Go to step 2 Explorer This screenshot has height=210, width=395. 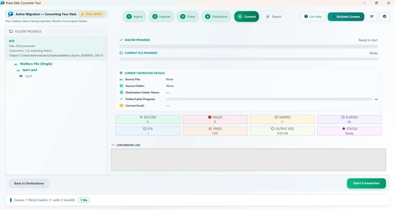pyautogui.click(x=161, y=16)
